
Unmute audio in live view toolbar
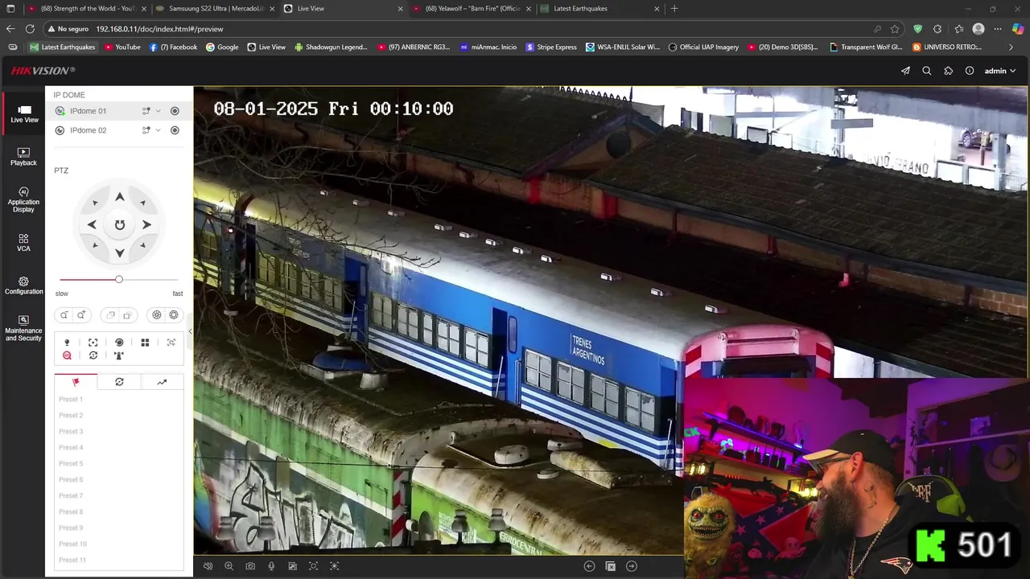[x=208, y=566]
